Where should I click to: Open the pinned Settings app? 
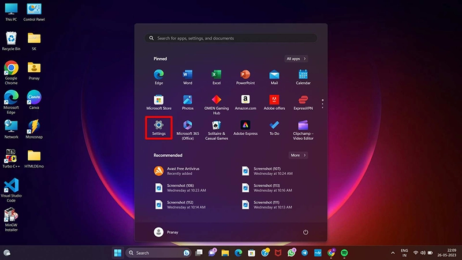(158, 128)
